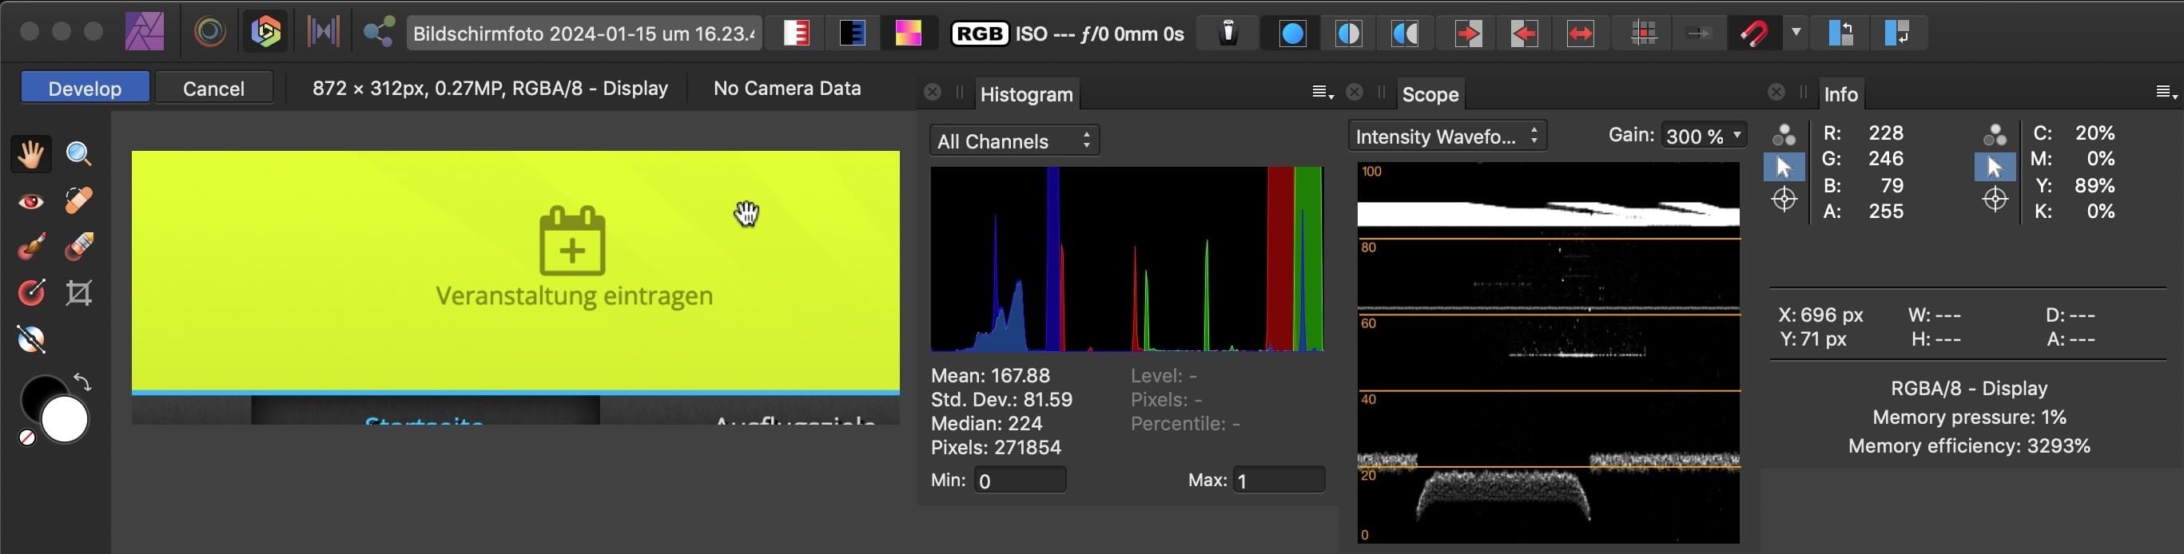Select the Zoom tool magnifier

pos(79,154)
